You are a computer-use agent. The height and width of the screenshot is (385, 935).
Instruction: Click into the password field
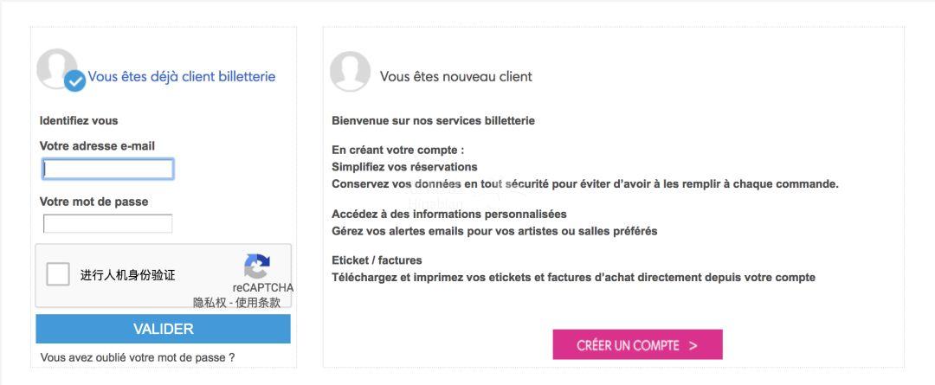108,224
